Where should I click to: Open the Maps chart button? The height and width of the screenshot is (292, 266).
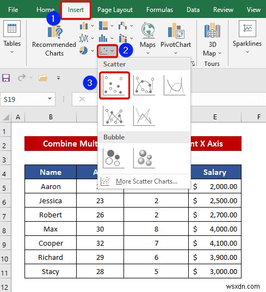tap(147, 38)
